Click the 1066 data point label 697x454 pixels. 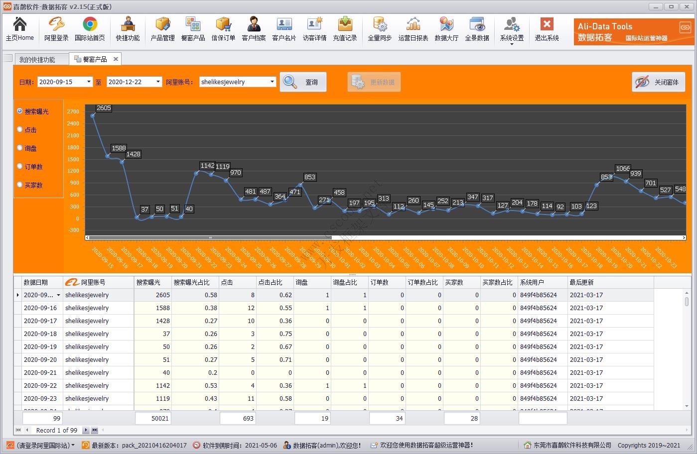point(623,169)
